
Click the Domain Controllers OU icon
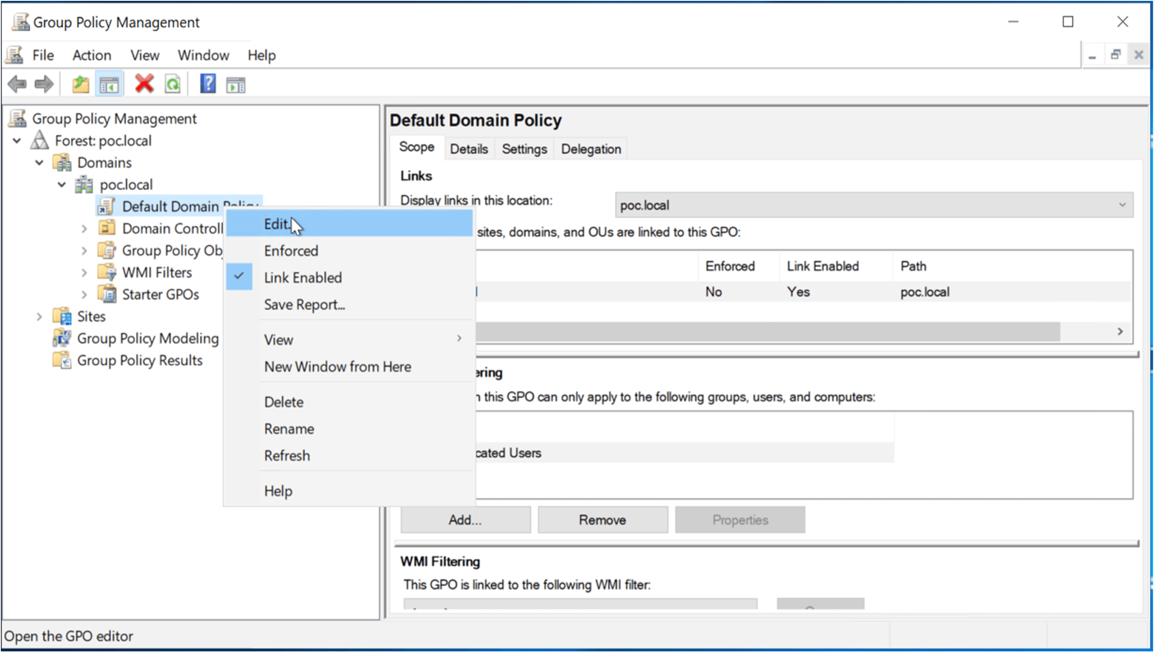pyautogui.click(x=107, y=228)
